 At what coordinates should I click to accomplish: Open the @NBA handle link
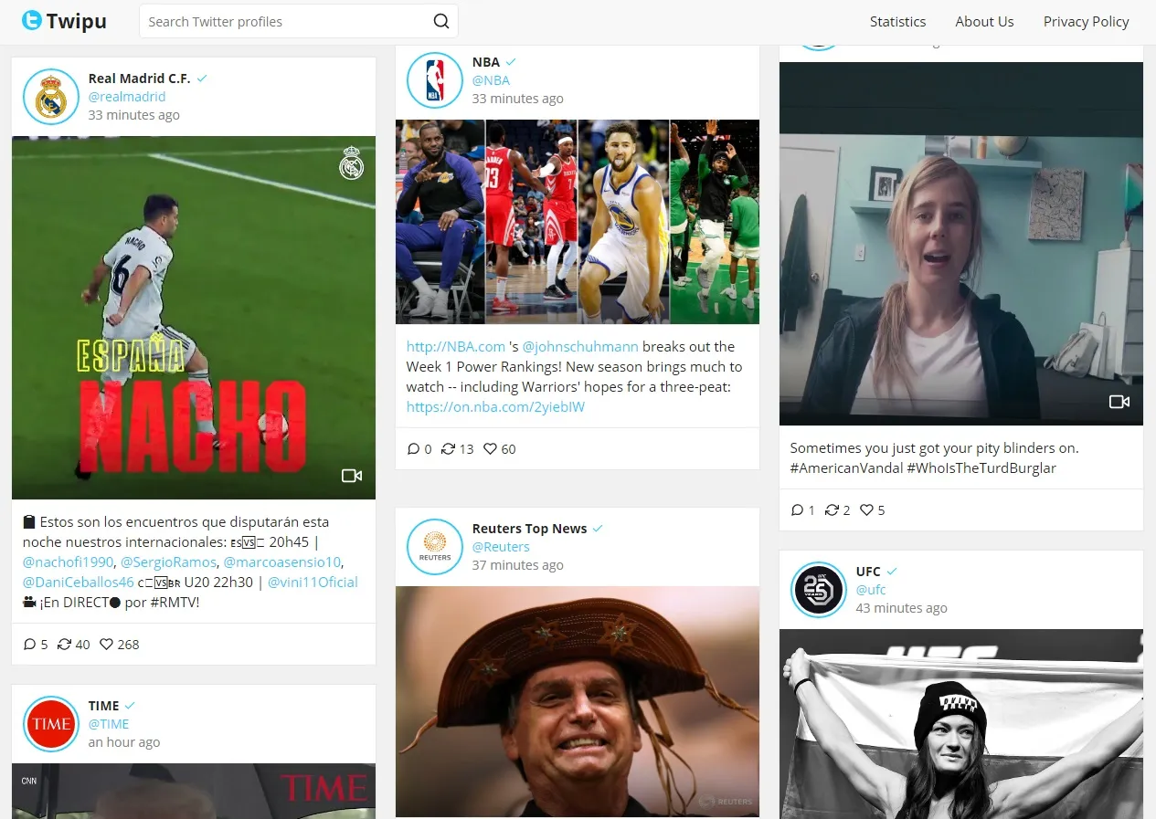coord(491,80)
